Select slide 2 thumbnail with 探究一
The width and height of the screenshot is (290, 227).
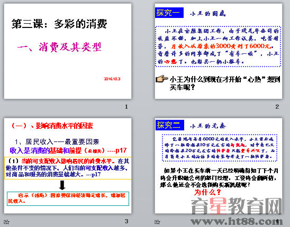tap(219, 51)
